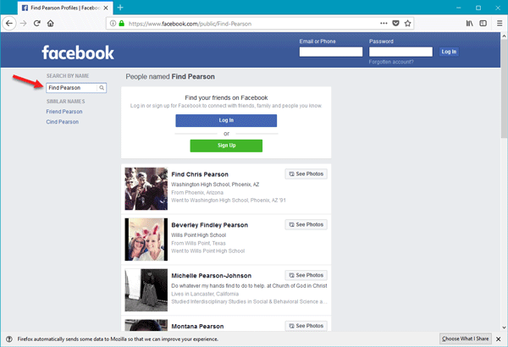Screen dimensions: 508x347
Task: See Photos for Find Chris Pearson
Action: point(306,173)
